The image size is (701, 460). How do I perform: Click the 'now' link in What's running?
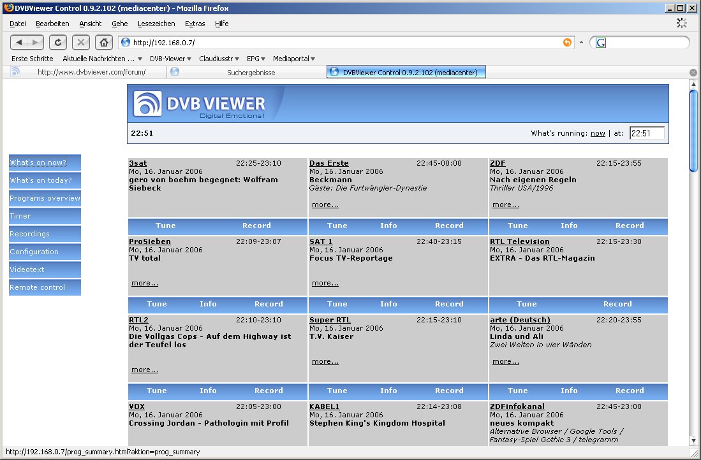[x=598, y=133]
